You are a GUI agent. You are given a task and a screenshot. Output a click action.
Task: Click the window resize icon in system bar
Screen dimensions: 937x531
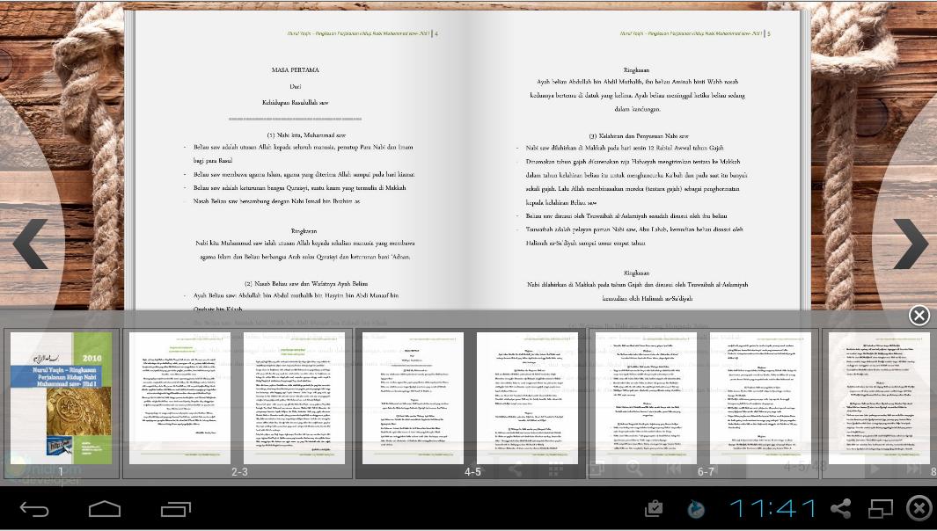(881, 508)
